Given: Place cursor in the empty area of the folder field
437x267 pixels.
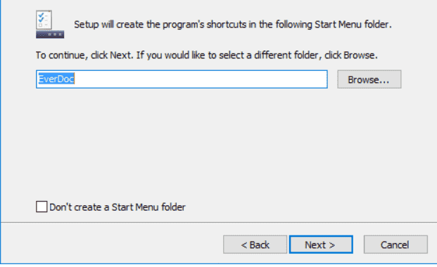Looking at the screenshot, I should (201, 79).
